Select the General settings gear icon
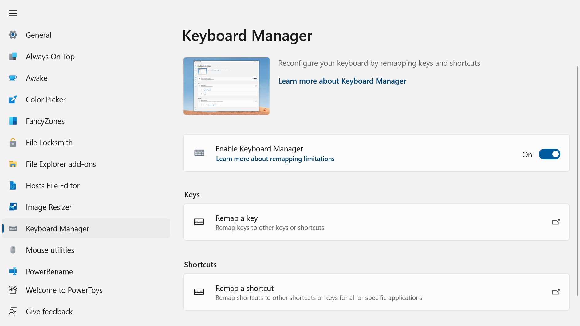This screenshot has width=580, height=326. (x=13, y=35)
